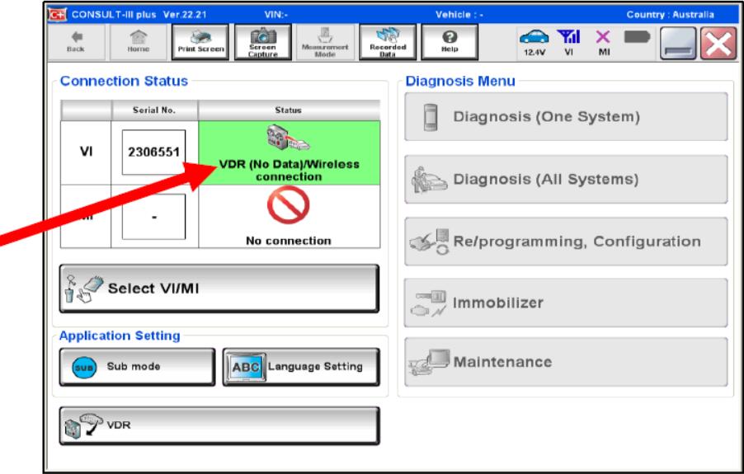
Task: Choose Diagnosis (All Systems)
Action: tap(566, 179)
